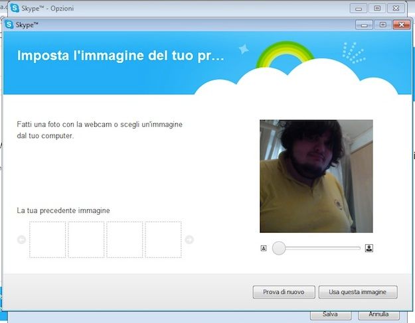
Task: Click the previous images left arrow
Action: tap(21, 239)
